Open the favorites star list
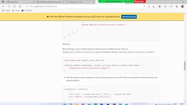The height and width of the screenshot is (105, 187). click(x=171, y=6)
